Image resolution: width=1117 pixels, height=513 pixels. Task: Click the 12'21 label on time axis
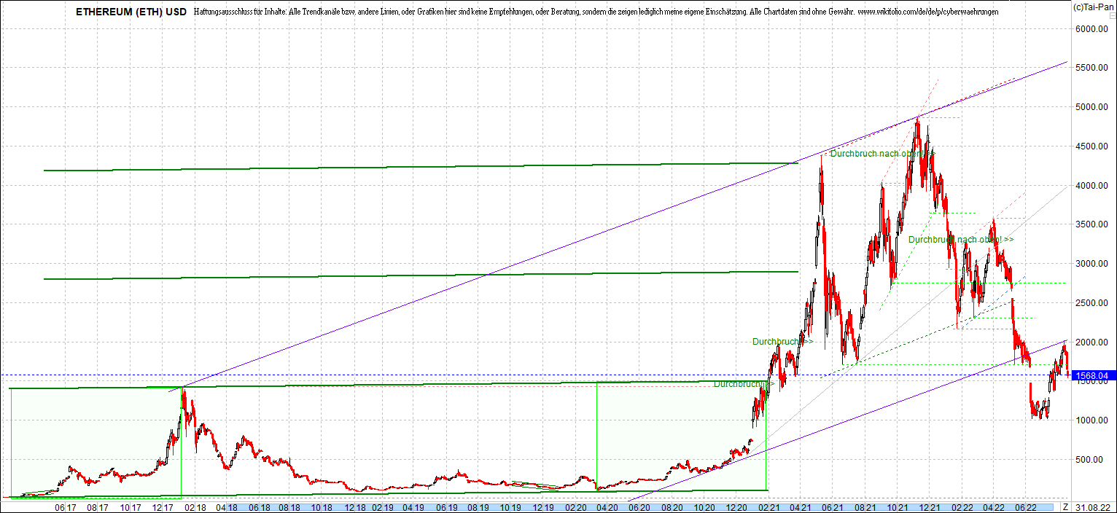(x=929, y=507)
